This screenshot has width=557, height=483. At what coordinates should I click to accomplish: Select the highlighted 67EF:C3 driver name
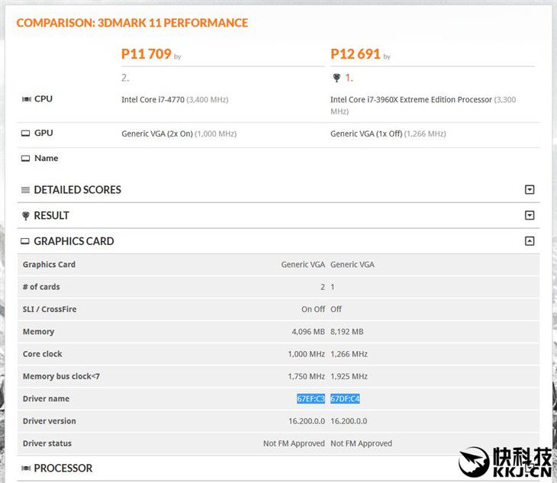click(311, 399)
